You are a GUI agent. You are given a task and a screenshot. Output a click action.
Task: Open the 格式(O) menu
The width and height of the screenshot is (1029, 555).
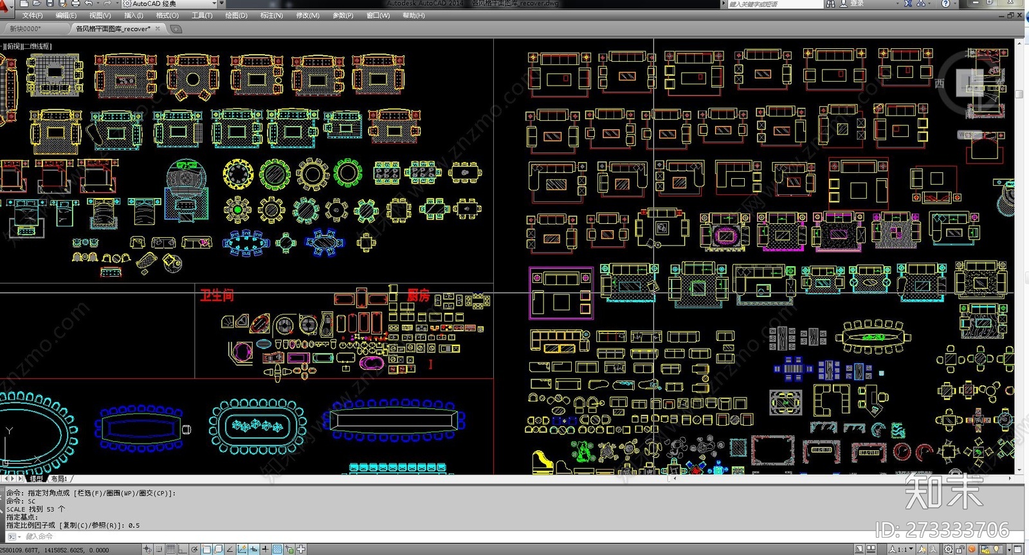[x=167, y=15]
